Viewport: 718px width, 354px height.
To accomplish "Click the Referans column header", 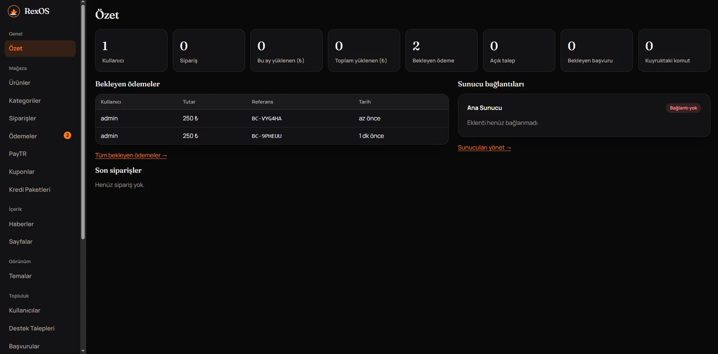I will tap(262, 102).
